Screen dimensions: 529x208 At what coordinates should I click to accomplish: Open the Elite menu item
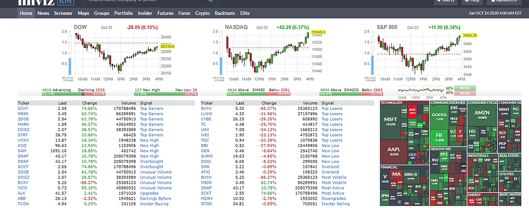pyautogui.click(x=245, y=13)
